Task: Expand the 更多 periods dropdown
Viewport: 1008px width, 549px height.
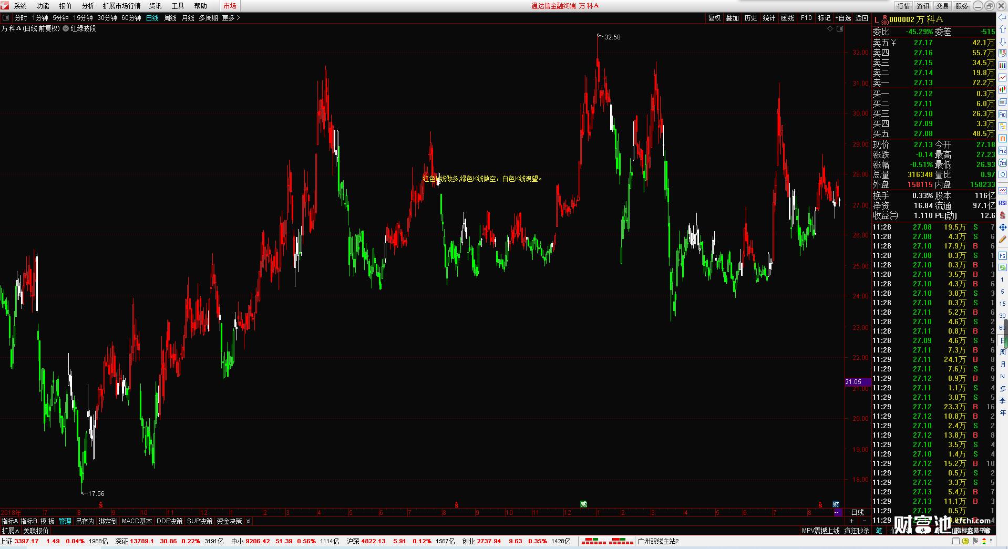Action: 231,18
